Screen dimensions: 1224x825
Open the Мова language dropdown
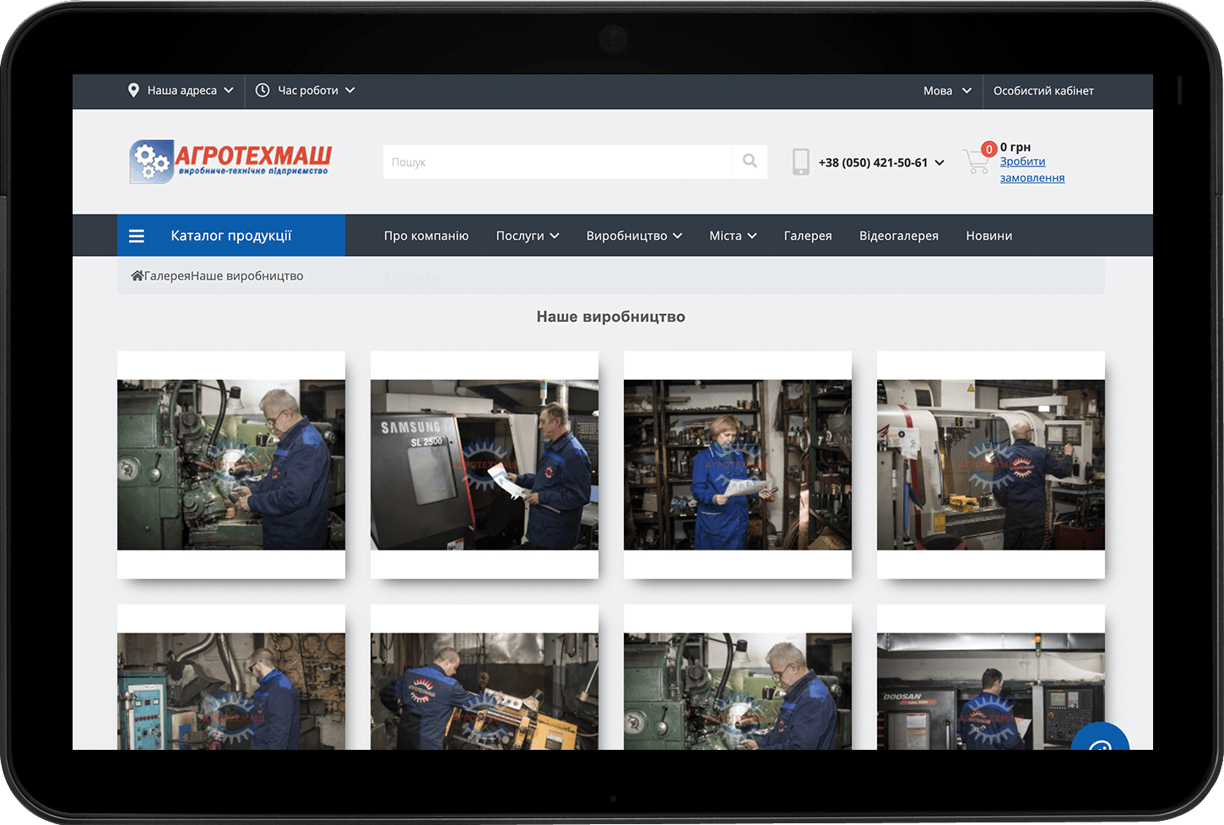click(x=946, y=90)
